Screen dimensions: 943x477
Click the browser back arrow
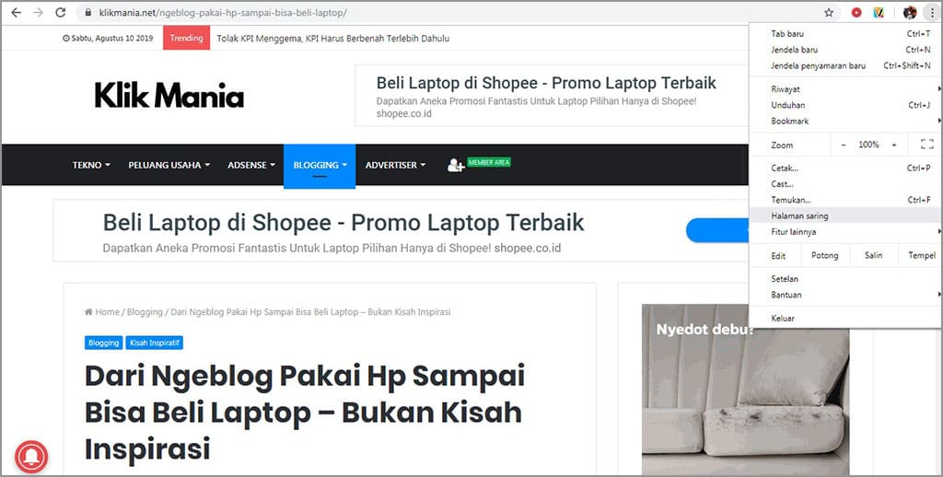(x=16, y=13)
